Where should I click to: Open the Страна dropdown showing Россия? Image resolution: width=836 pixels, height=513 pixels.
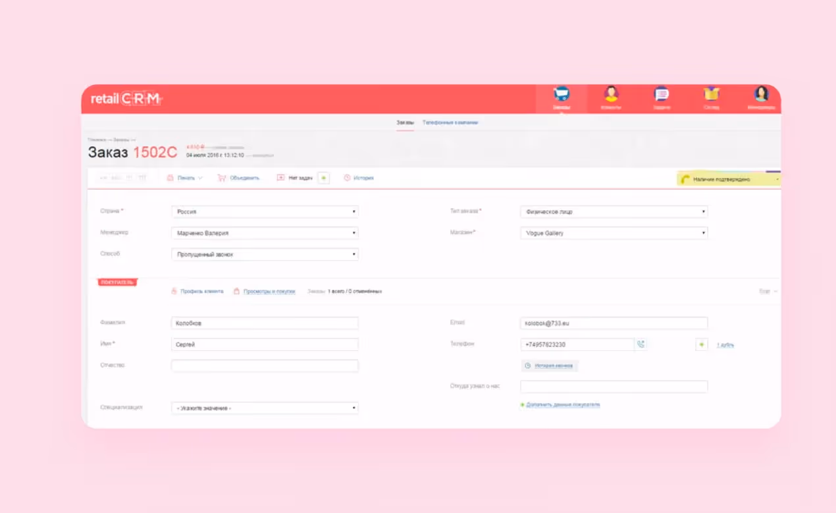point(265,211)
